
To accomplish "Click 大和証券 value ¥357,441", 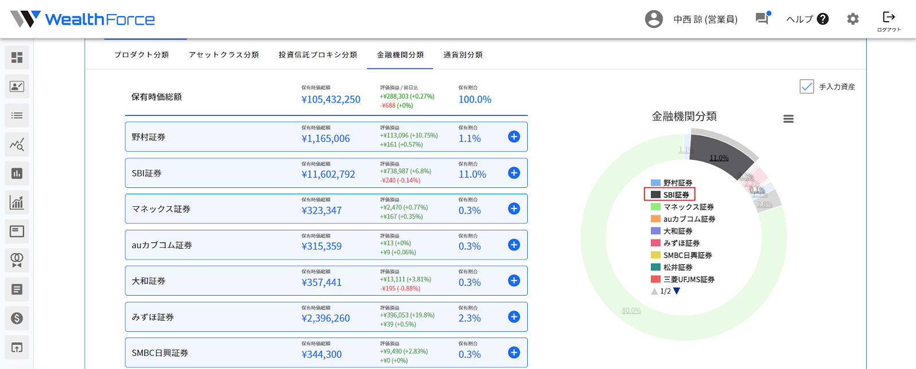I will pos(322,282).
